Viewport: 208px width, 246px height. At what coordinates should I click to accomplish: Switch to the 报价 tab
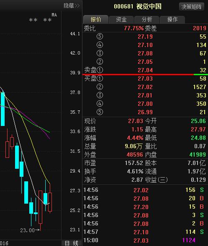(96, 19)
